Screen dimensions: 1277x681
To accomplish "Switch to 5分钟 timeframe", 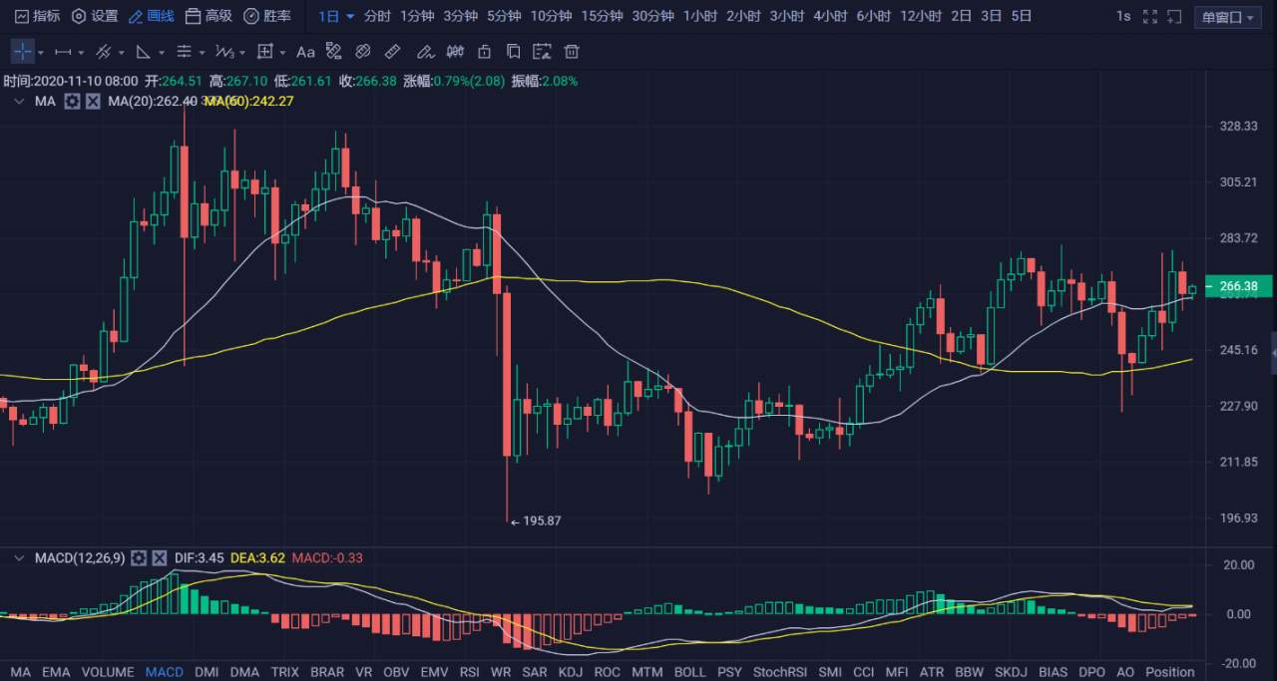I will (x=504, y=16).
